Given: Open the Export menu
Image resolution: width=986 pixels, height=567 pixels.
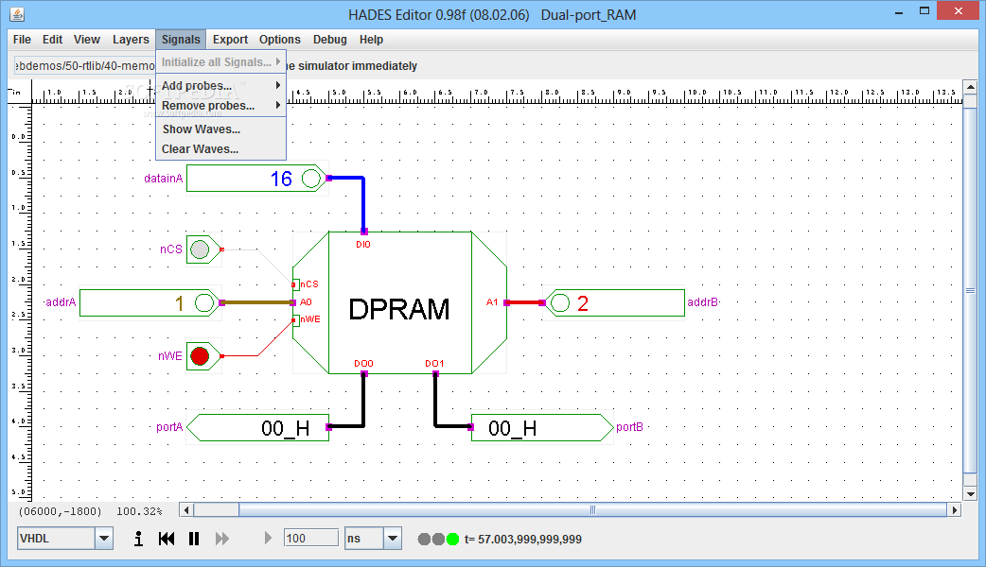Looking at the screenshot, I should (230, 40).
